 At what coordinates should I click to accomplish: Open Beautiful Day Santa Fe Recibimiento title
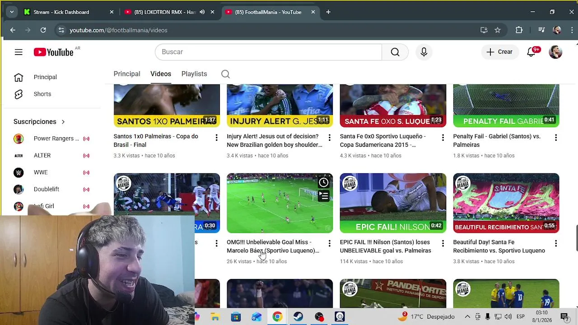[499, 246]
